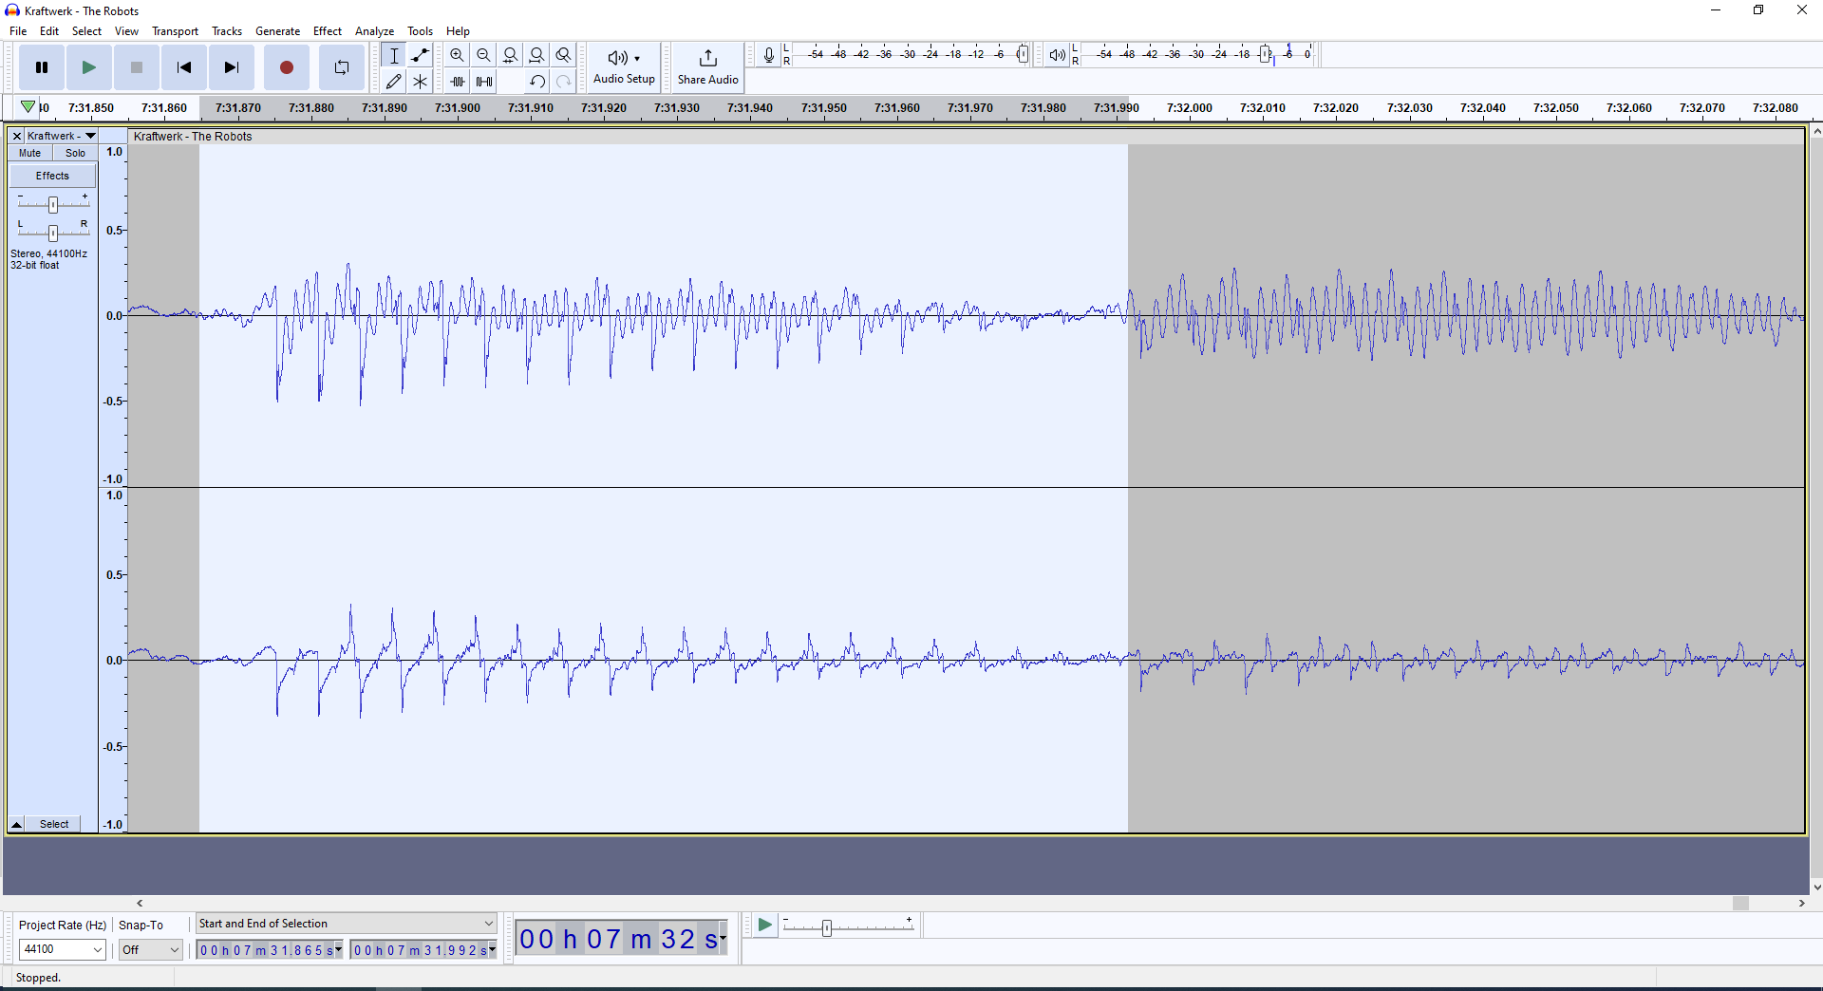This screenshot has height=991, width=1823.
Task: Select the Selection (I-beam) tool
Action: tap(394, 55)
